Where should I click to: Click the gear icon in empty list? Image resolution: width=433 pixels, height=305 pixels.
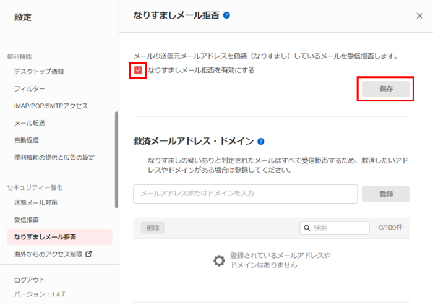click(219, 260)
